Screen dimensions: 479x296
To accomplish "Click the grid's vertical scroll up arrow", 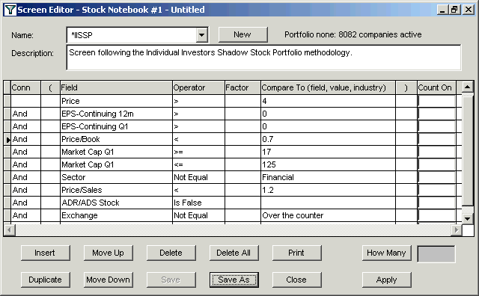I will point(467,87).
